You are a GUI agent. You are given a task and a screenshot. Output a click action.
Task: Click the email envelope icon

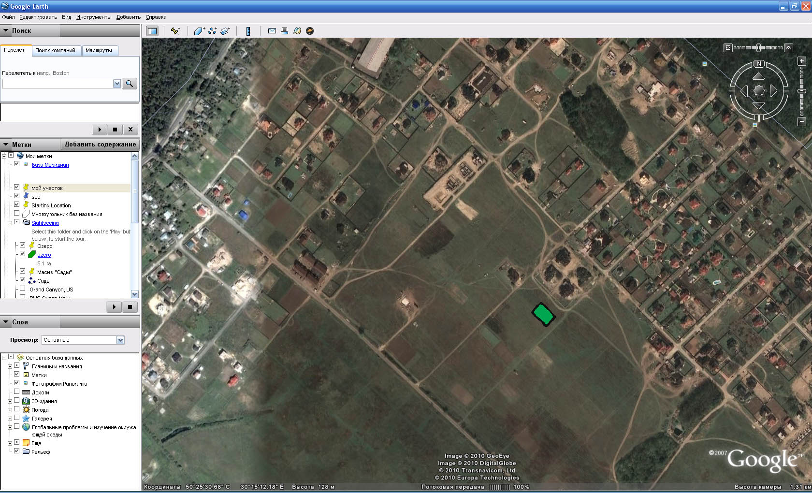pos(272,31)
